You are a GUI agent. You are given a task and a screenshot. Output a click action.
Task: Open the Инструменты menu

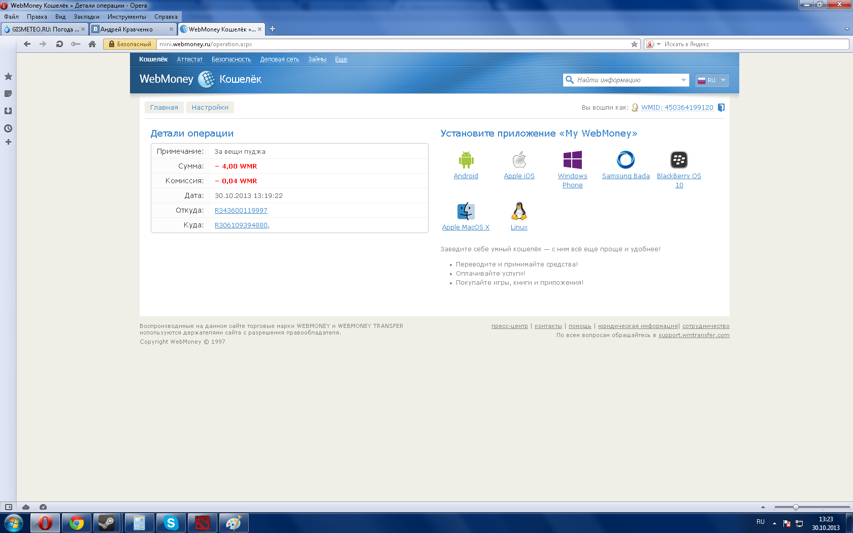[127, 17]
